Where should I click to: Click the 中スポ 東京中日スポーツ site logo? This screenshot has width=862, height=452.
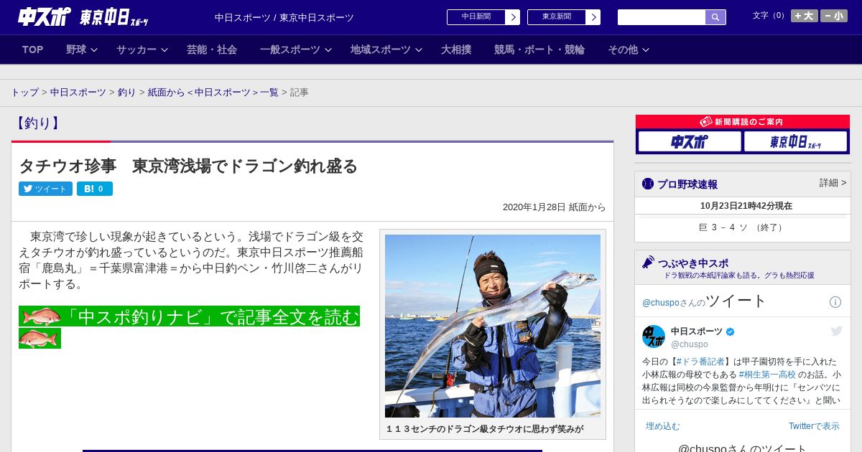pyautogui.click(x=83, y=17)
